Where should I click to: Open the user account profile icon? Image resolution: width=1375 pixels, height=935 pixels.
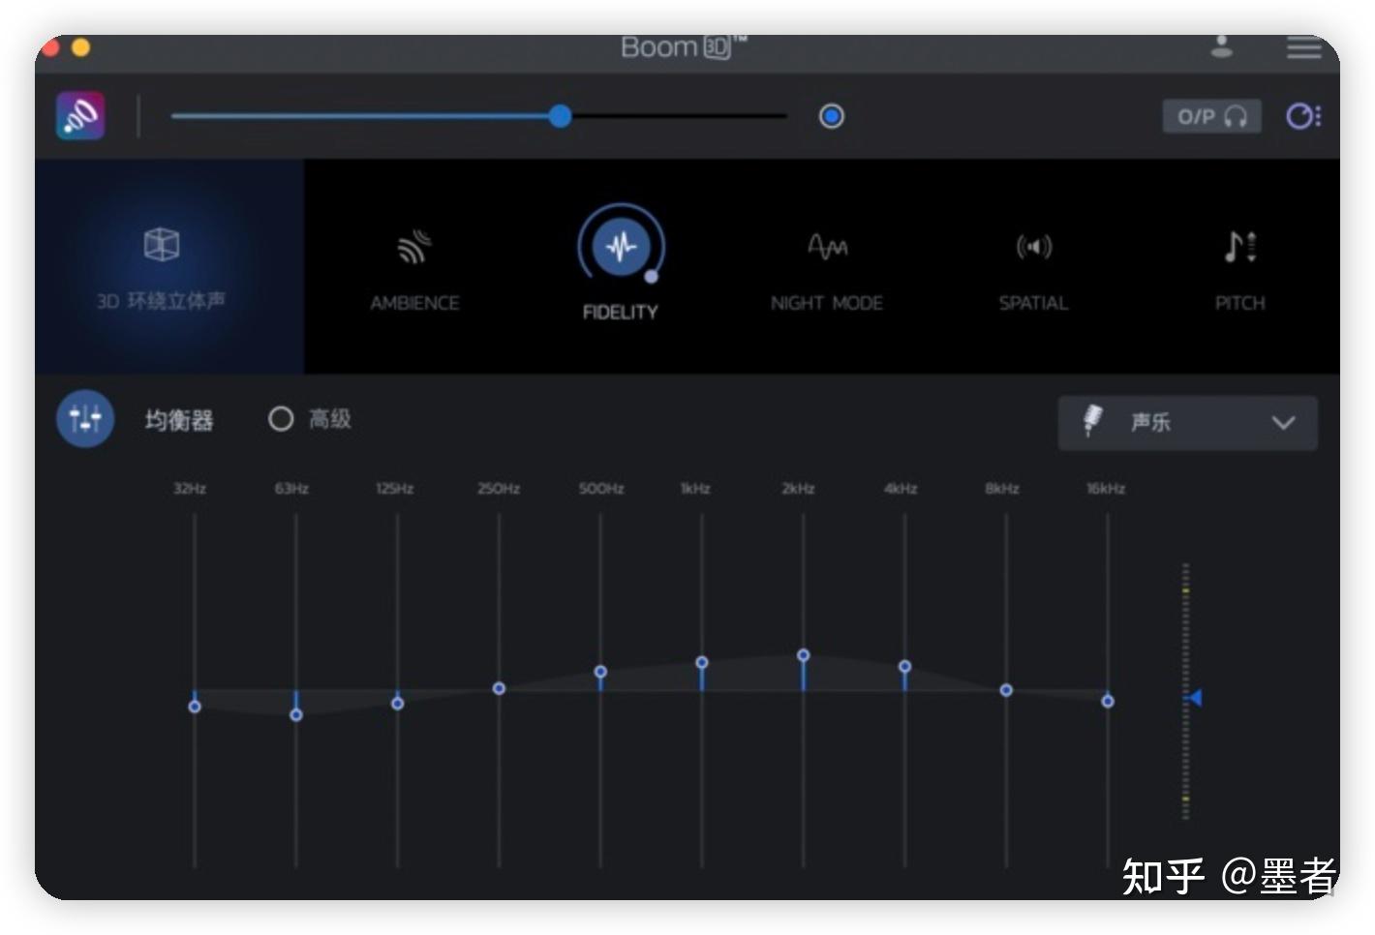1222,45
